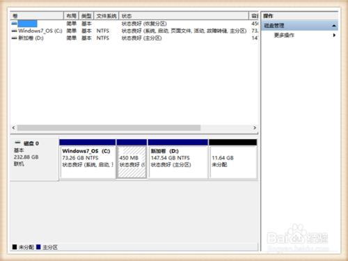Click the blue 主分区 legend swatch
Screen dimensions: 348x261
[x=38, y=247]
